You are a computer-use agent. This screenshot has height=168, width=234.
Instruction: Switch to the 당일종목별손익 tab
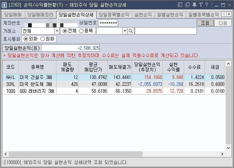pyautogui.click(x=114, y=15)
